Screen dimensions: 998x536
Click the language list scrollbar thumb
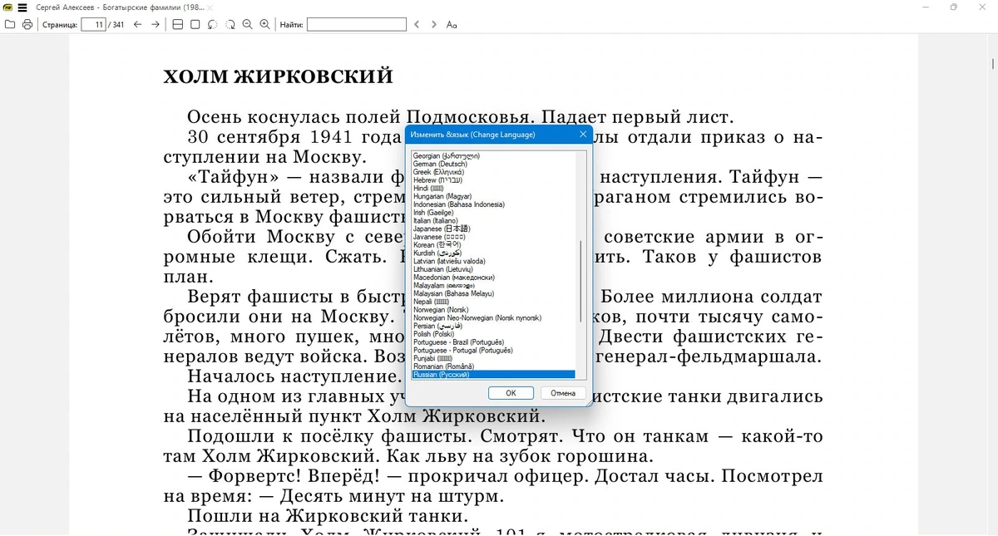click(581, 281)
